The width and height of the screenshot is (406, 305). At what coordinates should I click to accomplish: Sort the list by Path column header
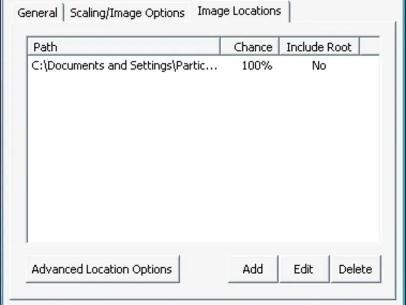(124, 47)
